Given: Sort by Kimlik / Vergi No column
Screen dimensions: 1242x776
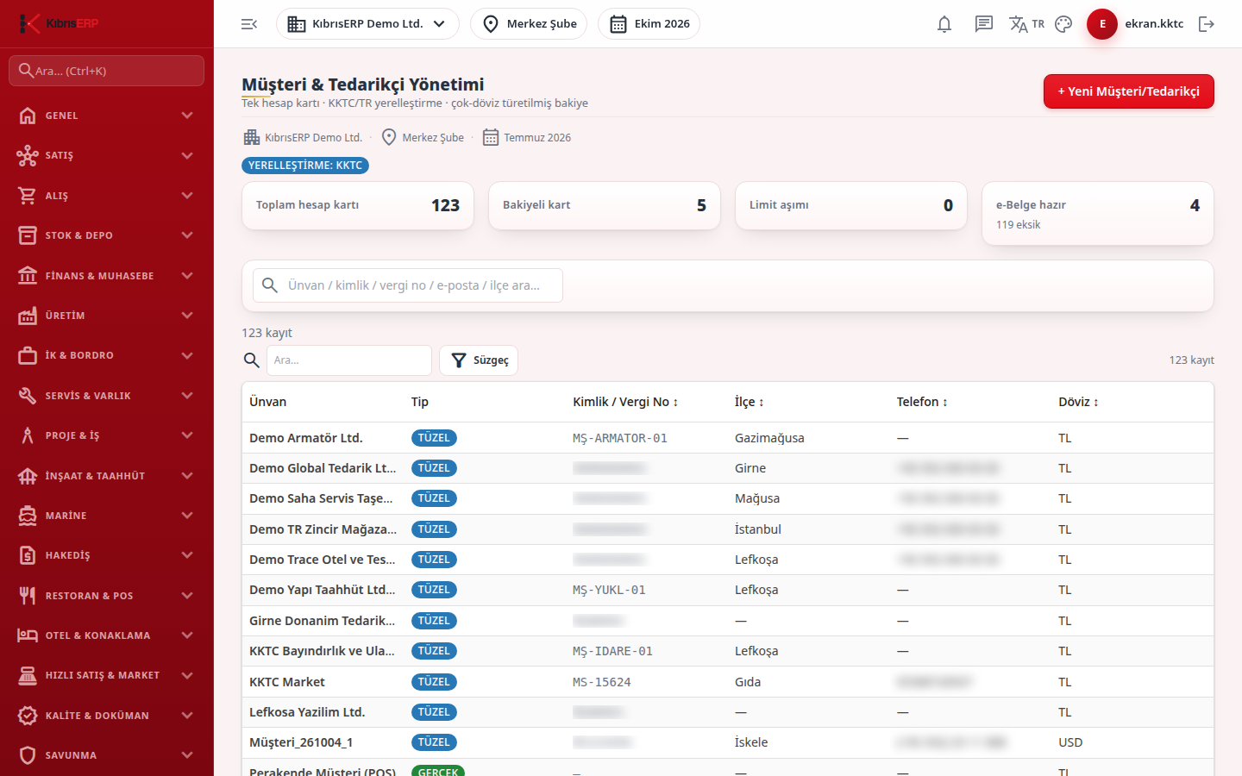Looking at the screenshot, I should 625,402.
